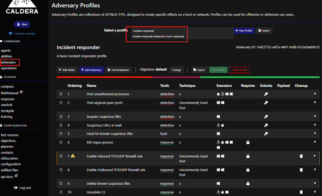The image size is (322, 196).
Task: Open fact sources configuration
Action: (10, 135)
